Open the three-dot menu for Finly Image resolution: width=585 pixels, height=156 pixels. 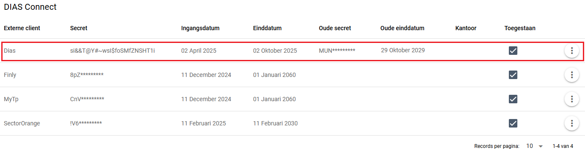[572, 75]
